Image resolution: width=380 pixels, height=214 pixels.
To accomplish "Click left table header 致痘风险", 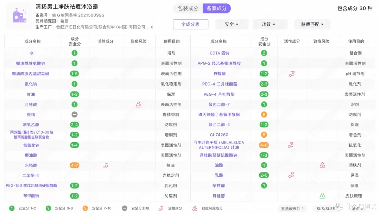I will point(139,42).
